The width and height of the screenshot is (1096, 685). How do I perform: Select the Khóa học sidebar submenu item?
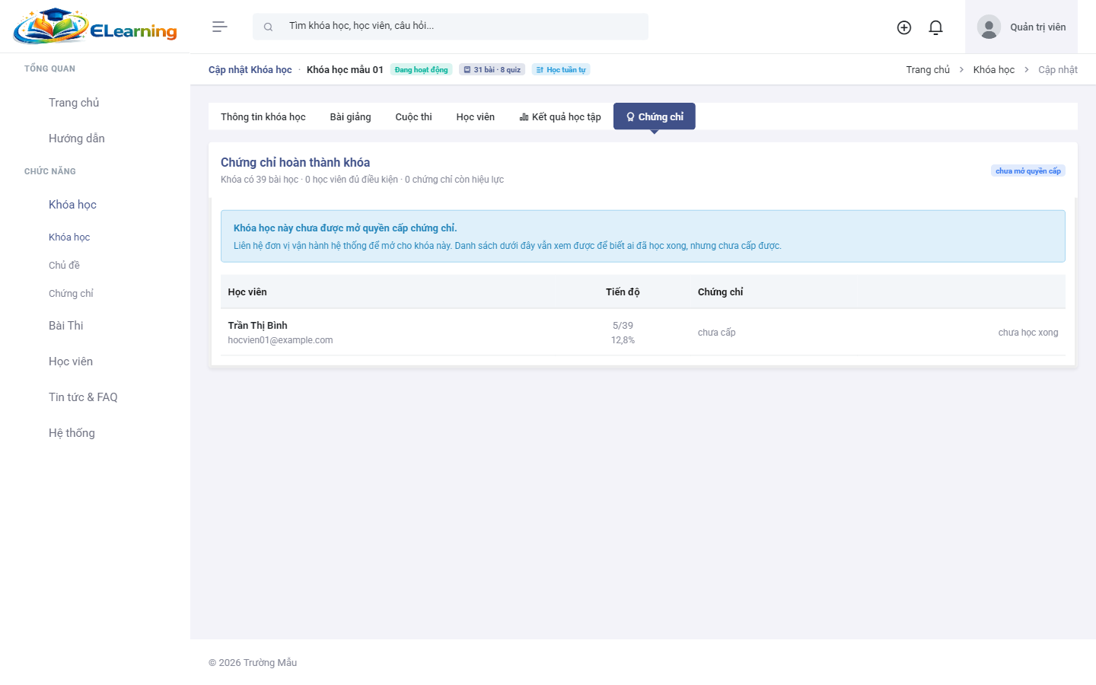pyautogui.click(x=69, y=237)
